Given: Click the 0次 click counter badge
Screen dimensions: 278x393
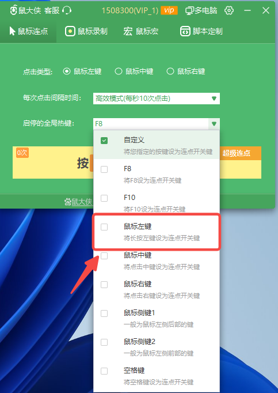Looking at the screenshot, I should coord(22,153).
